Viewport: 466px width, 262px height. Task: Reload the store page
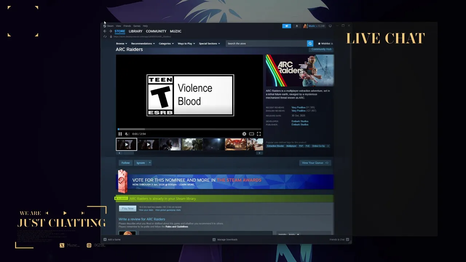coord(105,36)
